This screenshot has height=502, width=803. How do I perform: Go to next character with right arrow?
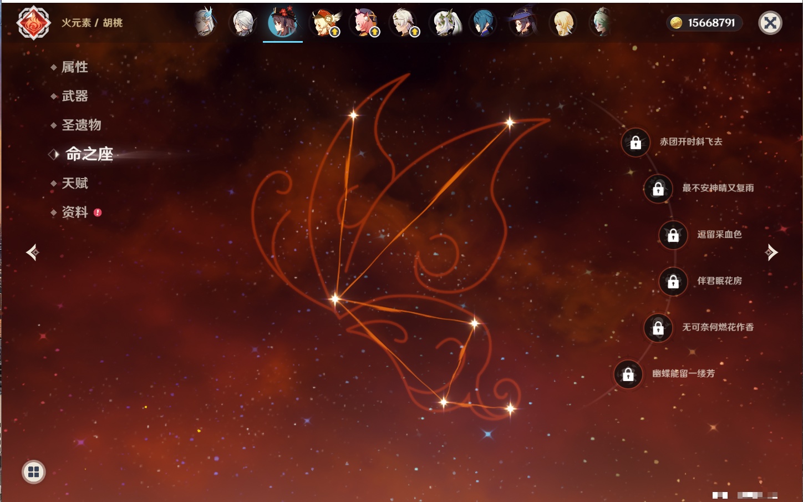point(771,252)
